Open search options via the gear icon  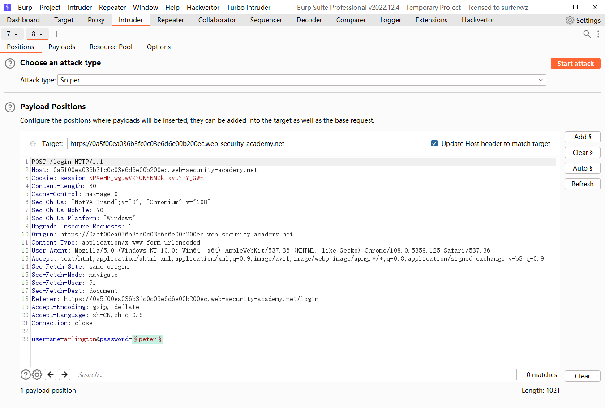pyautogui.click(x=37, y=374)
